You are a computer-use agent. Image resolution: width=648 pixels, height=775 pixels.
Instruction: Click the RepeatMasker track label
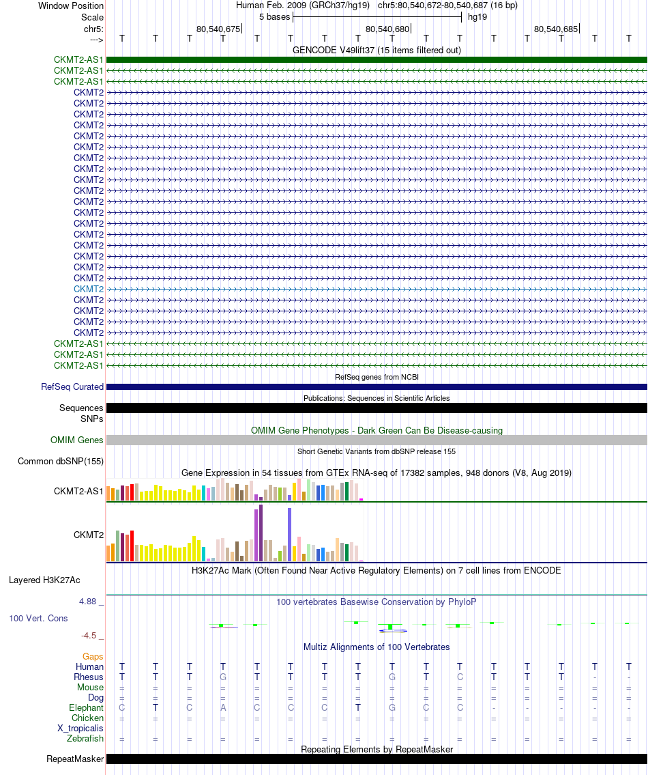coord(75,759)
